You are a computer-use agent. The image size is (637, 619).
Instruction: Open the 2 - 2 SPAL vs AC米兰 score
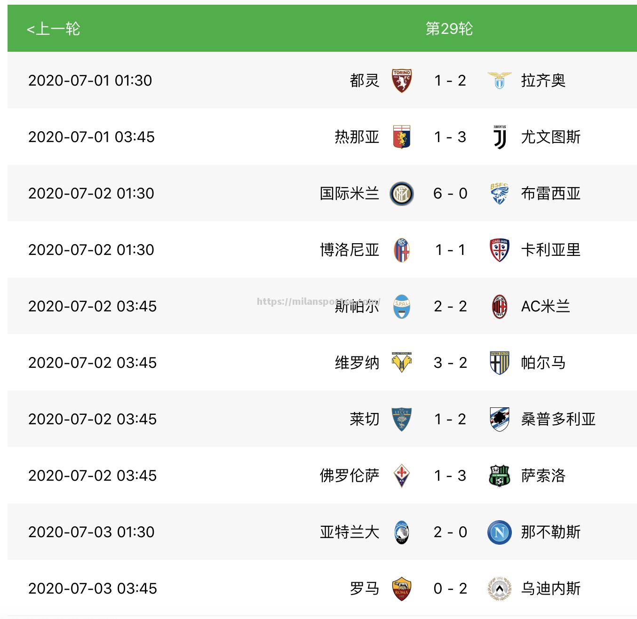[450, 306]
